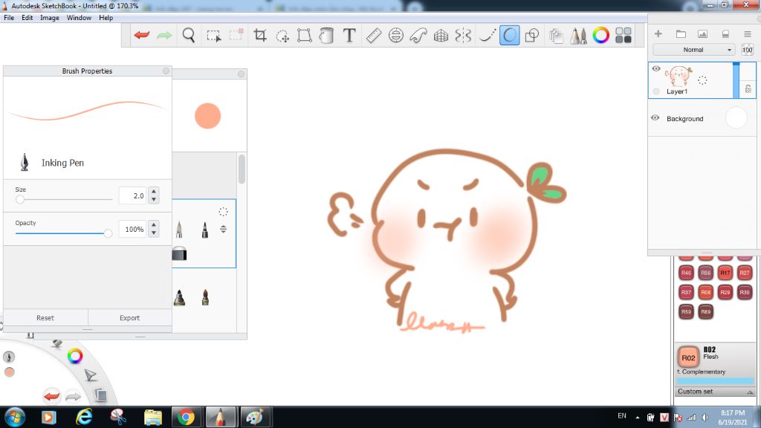761x428 pixels.
Task: Select the Distort transform tool
Action: 304,36
